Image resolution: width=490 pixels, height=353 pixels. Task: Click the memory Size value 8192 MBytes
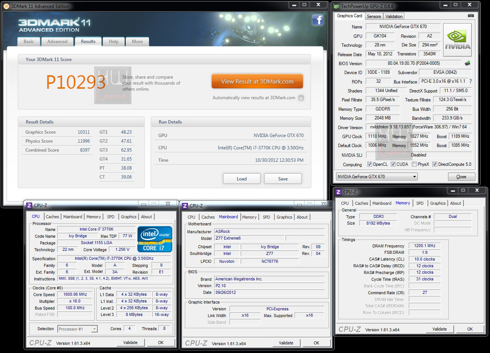coord(378,223)
